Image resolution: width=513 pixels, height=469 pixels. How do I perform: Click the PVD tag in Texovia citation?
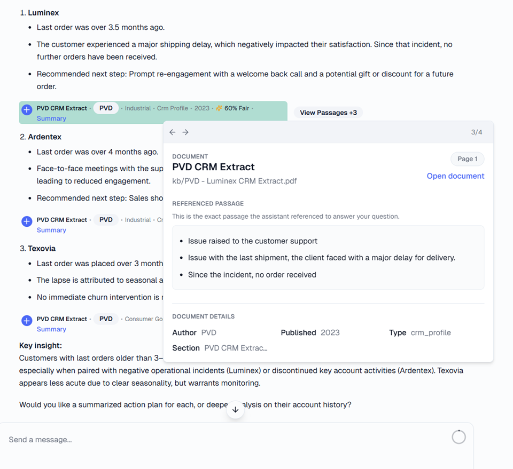click(106, 319)
